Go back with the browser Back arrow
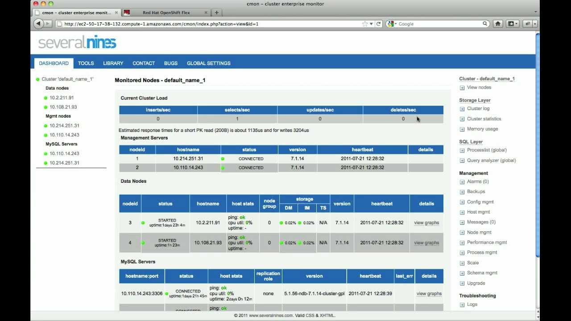The height and width of the screenshot is (321, 571). pos(38,24)
